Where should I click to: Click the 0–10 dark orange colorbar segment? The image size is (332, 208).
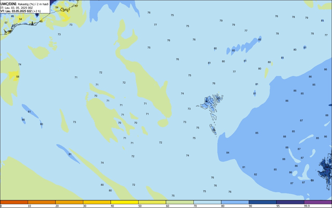[x=14, y=202]
